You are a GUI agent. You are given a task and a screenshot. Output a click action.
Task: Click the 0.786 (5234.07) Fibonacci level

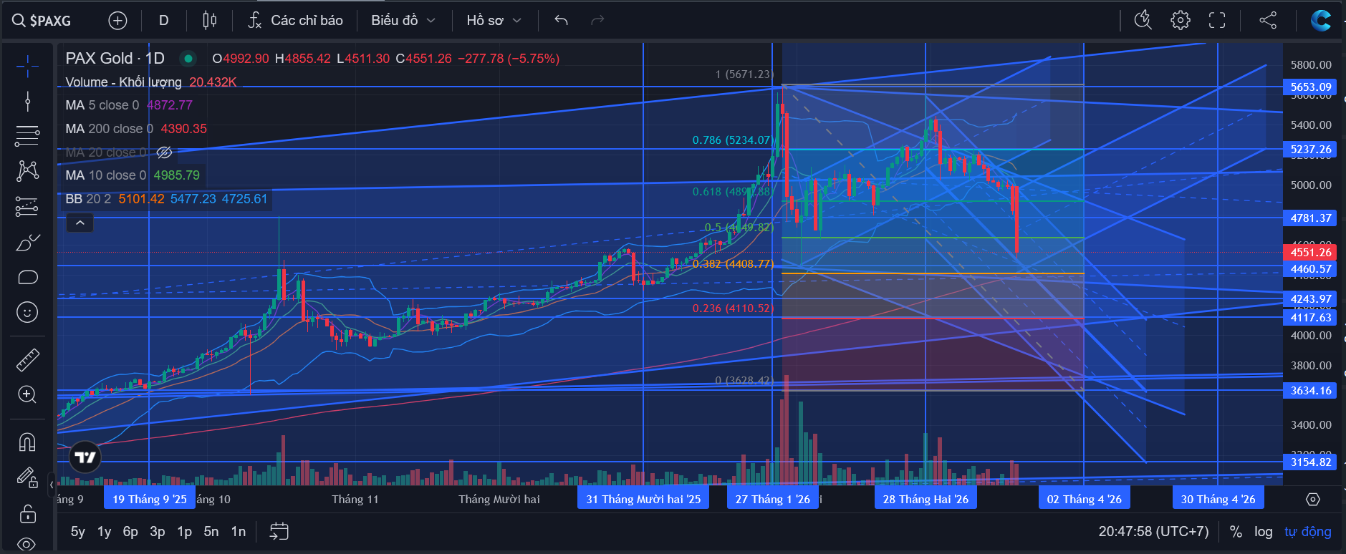pos(732,140)
